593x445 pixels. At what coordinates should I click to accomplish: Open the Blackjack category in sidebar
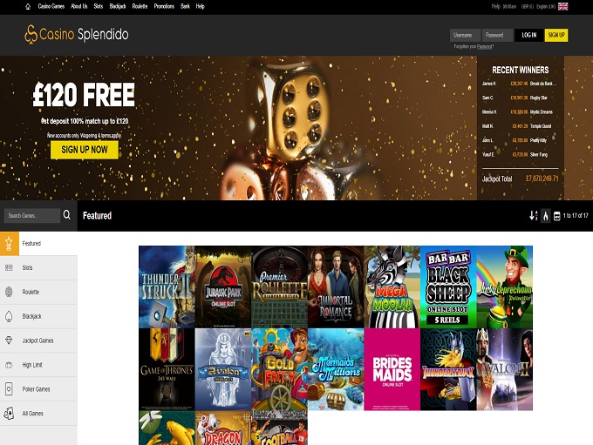(38, 316)
